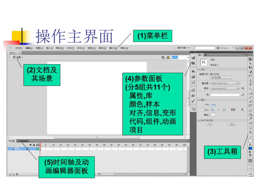Toggle show/hide all layers eye icon
Image resolution: width=258 pixels, height=193 pixels.
click(x=30, y=145)
